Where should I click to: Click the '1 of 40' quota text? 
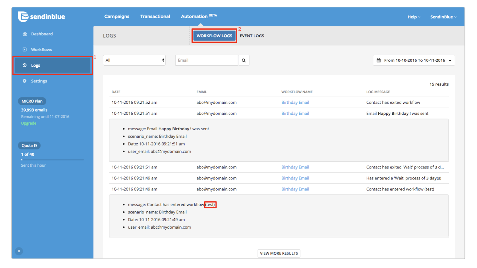pos(27,154)
